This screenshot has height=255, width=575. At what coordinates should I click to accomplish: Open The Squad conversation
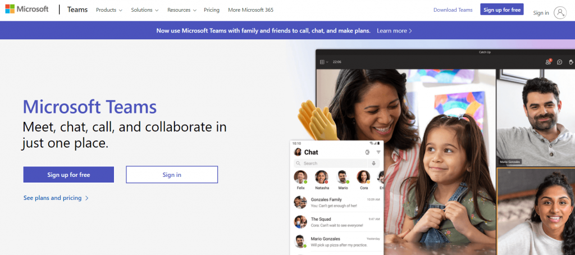tap(337, 222)
